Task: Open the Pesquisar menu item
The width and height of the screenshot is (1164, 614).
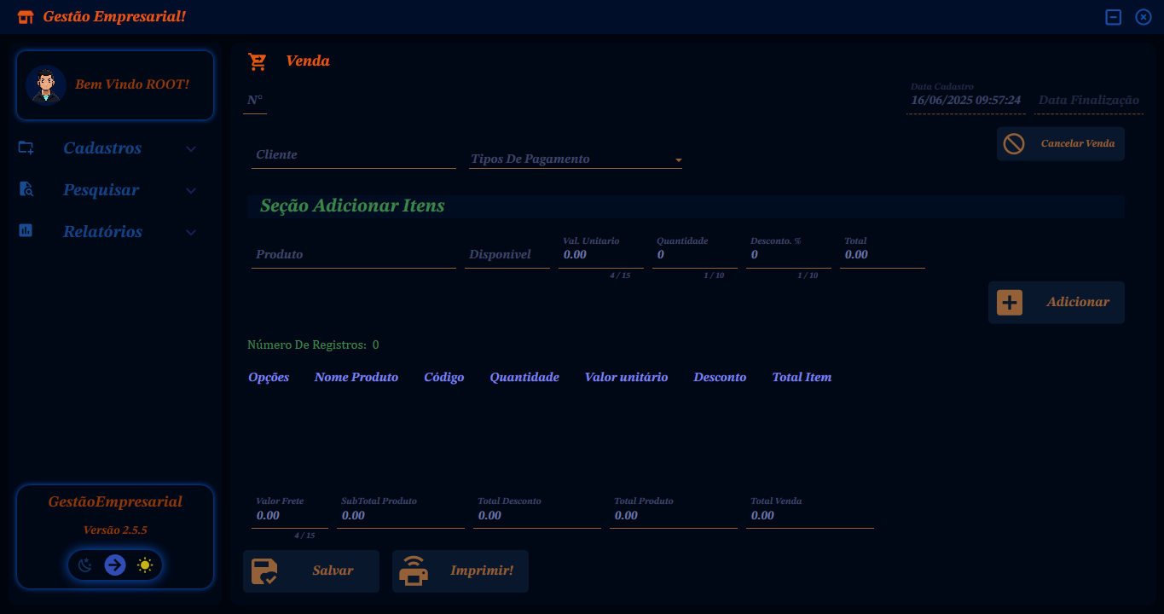Action: pos(101,189)
